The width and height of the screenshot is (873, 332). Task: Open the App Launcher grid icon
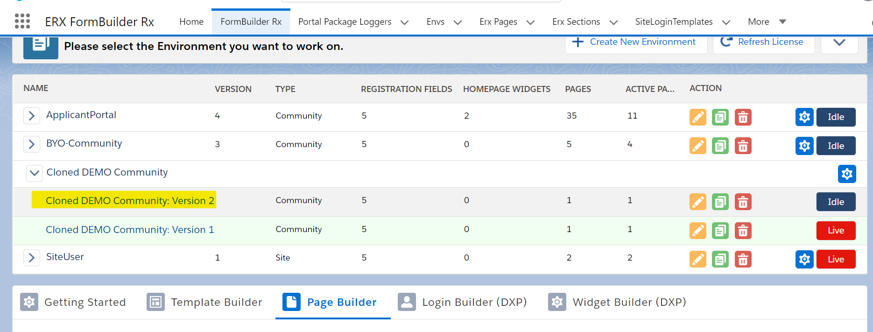[x=22, y=21]
